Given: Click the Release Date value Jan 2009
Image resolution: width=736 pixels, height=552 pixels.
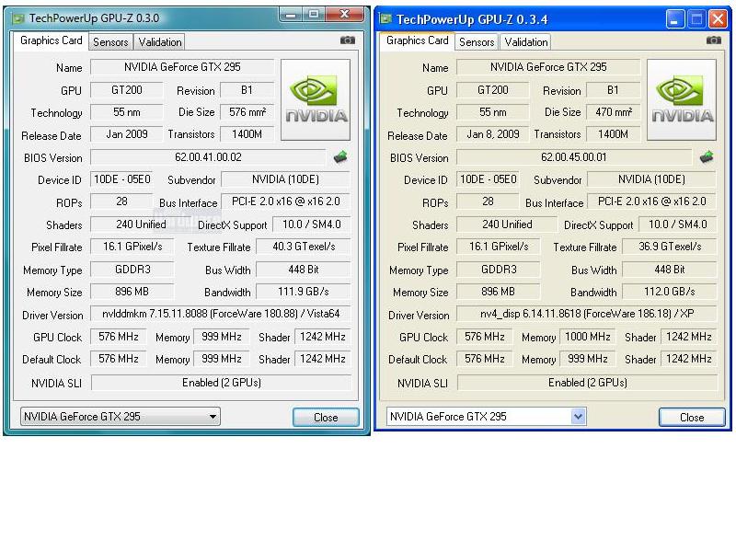Looking at the screenshot, I should [x=127, y=134].
